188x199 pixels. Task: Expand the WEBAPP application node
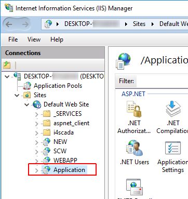(x=36, y=161)
